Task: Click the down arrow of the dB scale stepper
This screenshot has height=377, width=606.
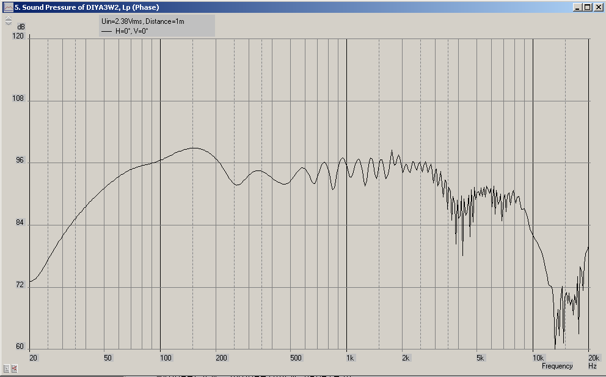Action: coord(9,23)
